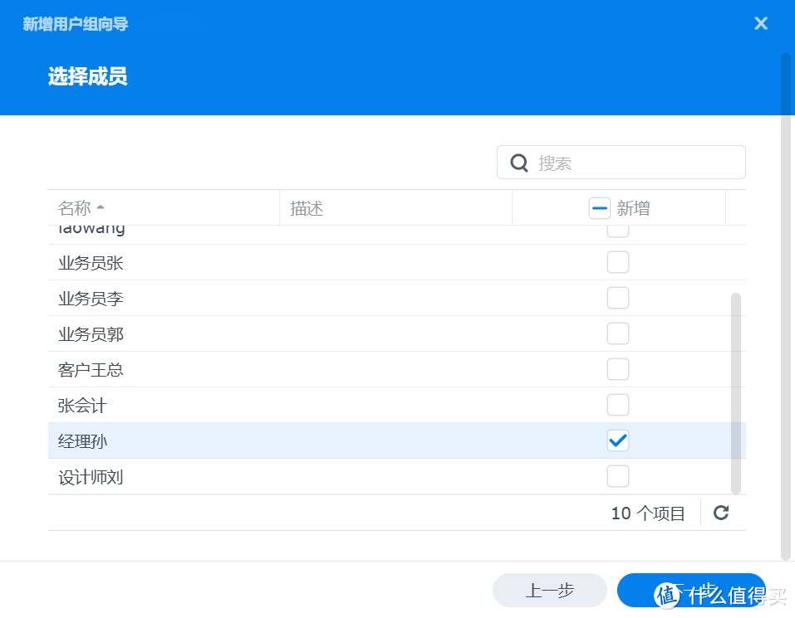Select the 张会计 checkbox

[x=618, y=405]
